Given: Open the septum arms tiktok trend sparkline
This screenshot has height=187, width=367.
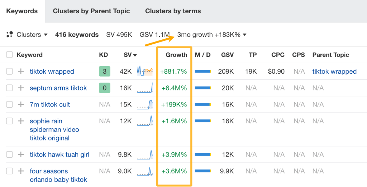Looking at the screenshot, I should coord(145,88).
